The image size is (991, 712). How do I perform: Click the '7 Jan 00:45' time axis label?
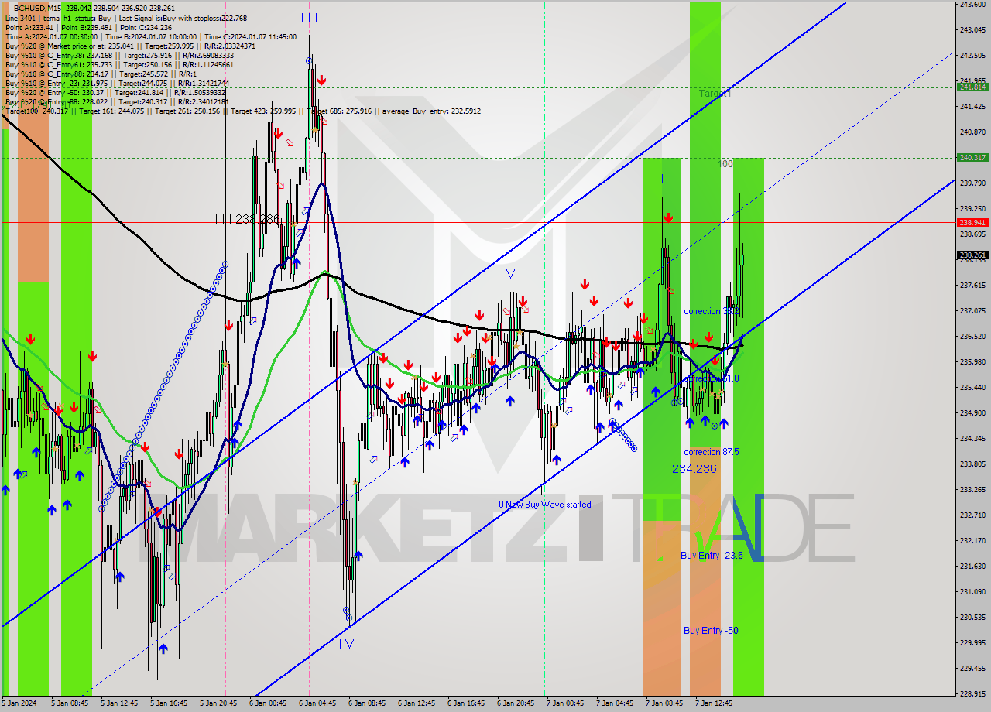pyautogui.click(x=564, y=704)
